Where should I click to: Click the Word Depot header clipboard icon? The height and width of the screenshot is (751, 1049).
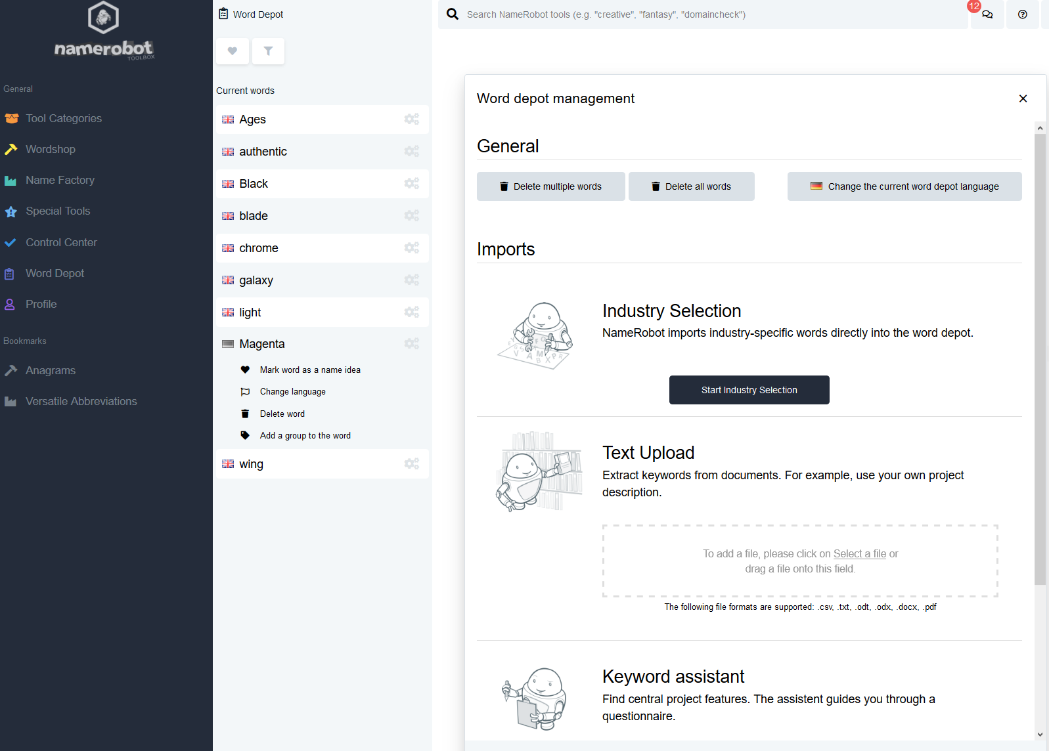pyautogui.click(x=223, y=14)
